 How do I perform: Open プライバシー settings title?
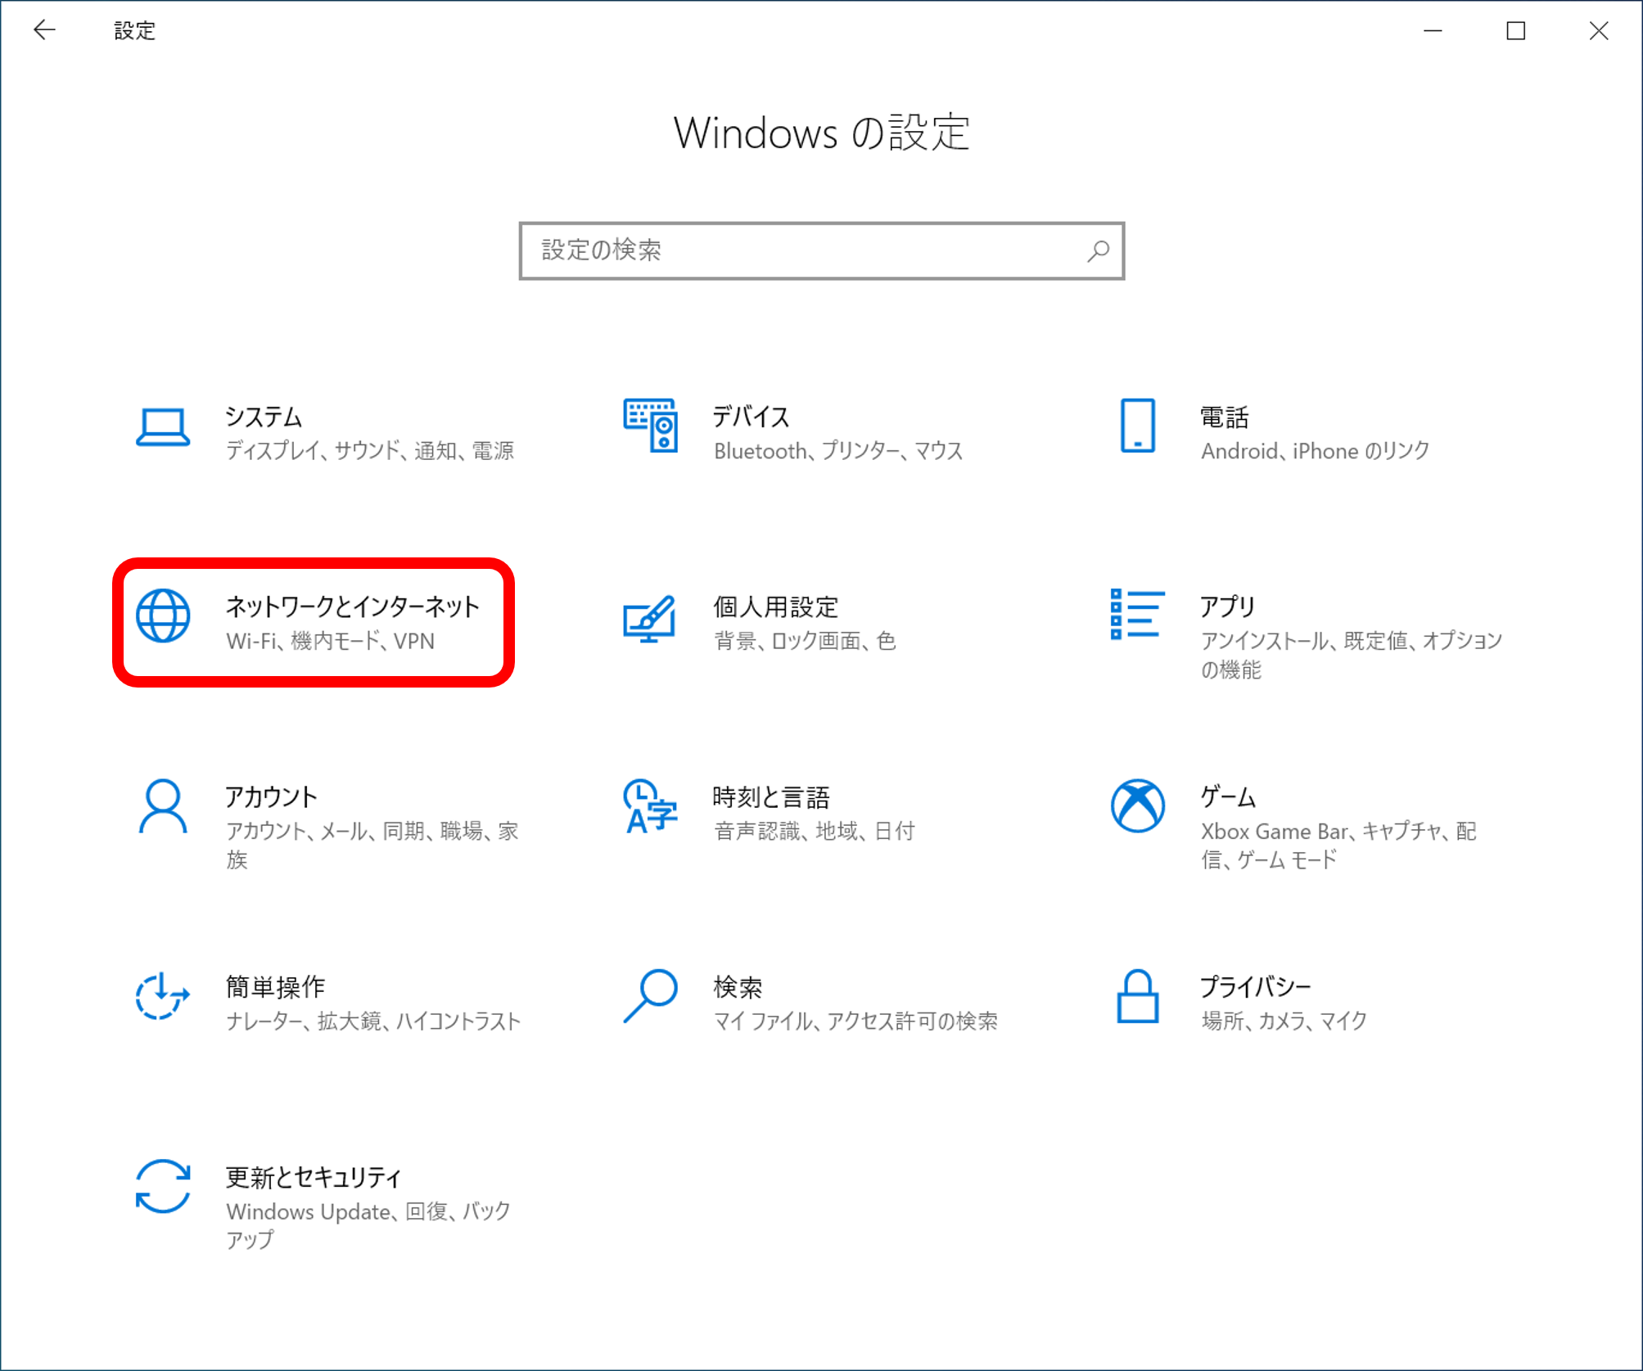point(1256,986)
